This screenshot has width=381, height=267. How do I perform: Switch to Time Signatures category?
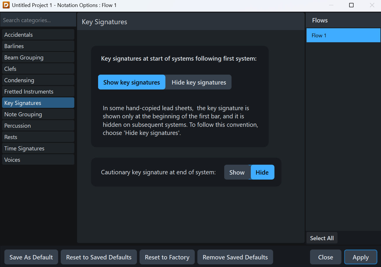pyautogui.click(x=38, y=148)
